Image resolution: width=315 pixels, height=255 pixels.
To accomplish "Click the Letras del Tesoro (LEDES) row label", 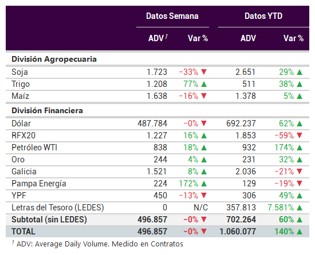I will (58, 208).
